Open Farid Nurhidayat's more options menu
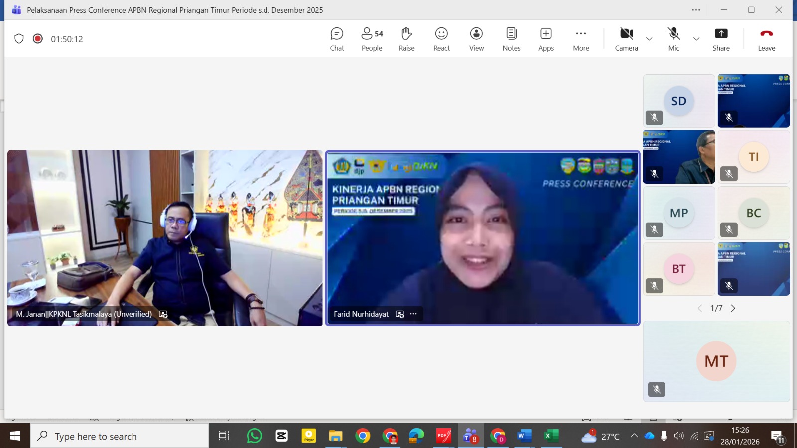This screenshot has width=797, height=448. coord(413,314)
